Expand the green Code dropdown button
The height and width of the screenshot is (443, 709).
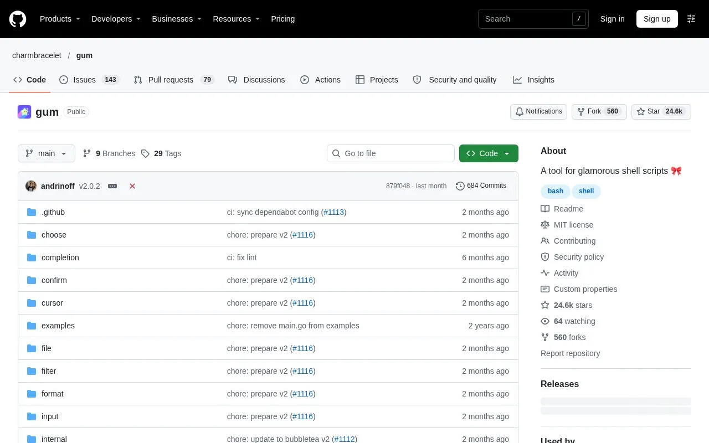click(x=489, y=153)
